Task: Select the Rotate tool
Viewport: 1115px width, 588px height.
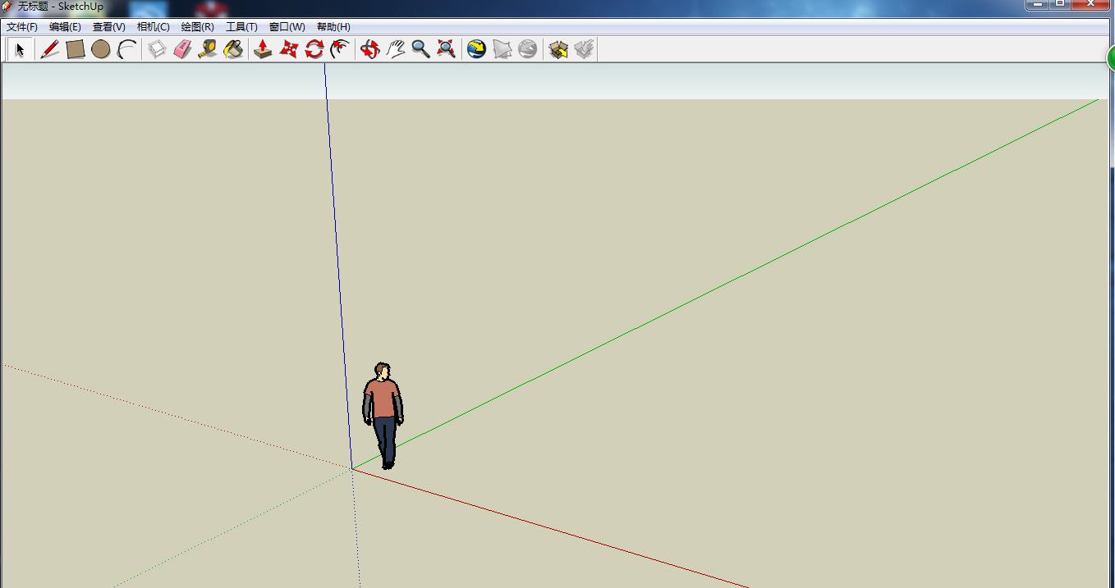Action: 314,50
